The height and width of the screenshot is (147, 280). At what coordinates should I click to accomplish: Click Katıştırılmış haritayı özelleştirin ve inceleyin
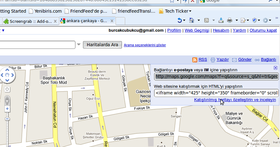point(235,100)
